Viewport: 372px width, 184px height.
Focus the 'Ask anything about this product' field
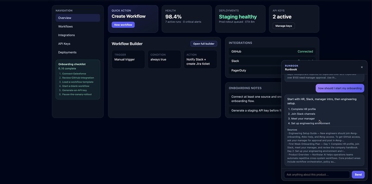(x=317, y=174)
